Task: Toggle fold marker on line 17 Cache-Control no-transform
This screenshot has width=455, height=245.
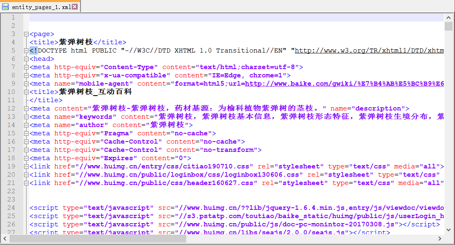Action: point(26,150)
